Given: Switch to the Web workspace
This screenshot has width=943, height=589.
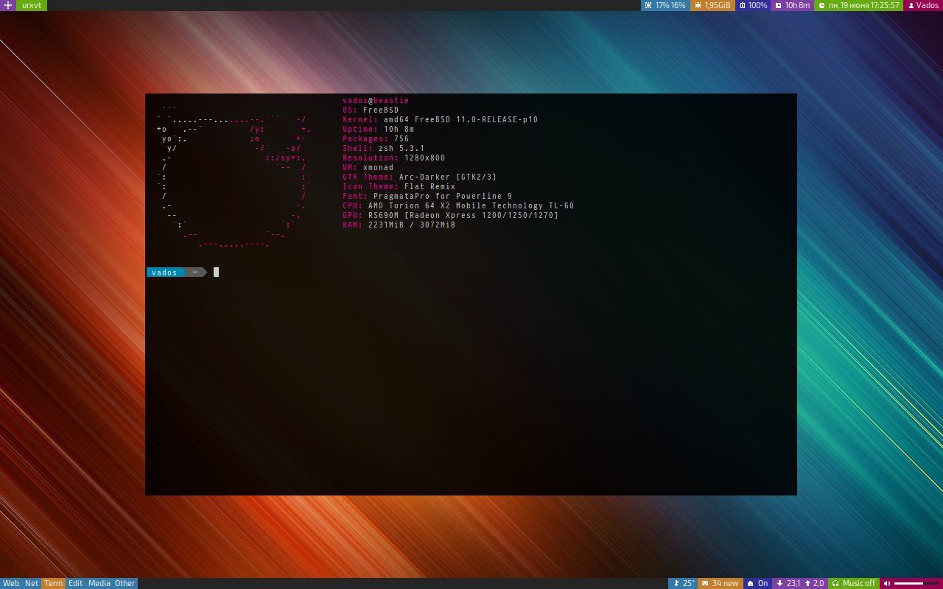Looking at the screenshot, I should 11,583.
